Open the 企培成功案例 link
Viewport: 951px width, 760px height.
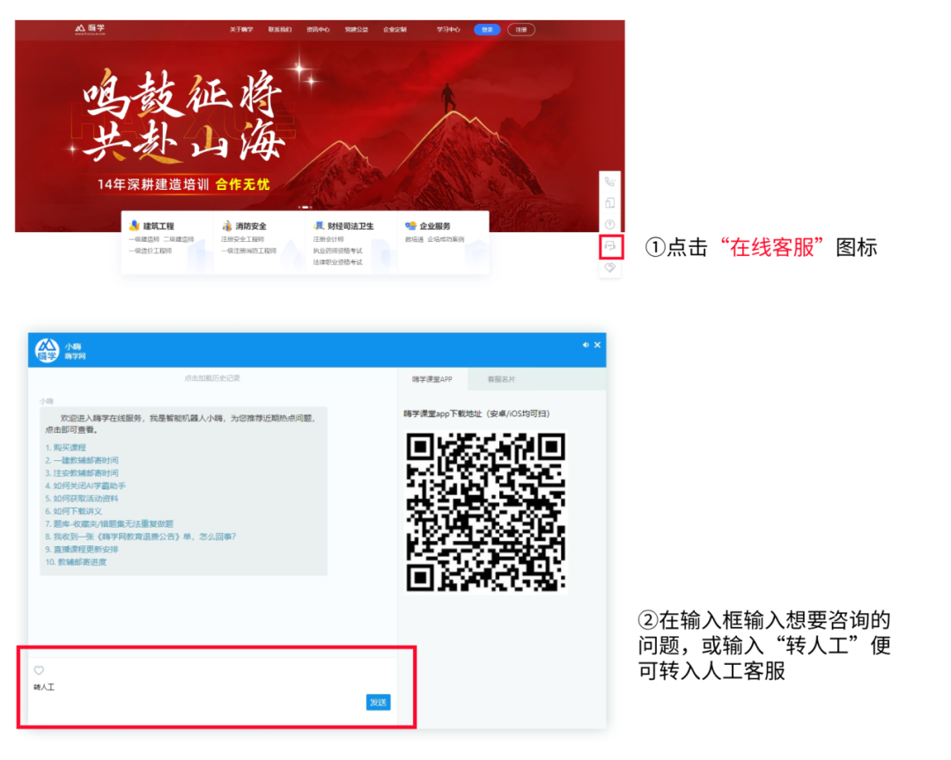point(446,239)
